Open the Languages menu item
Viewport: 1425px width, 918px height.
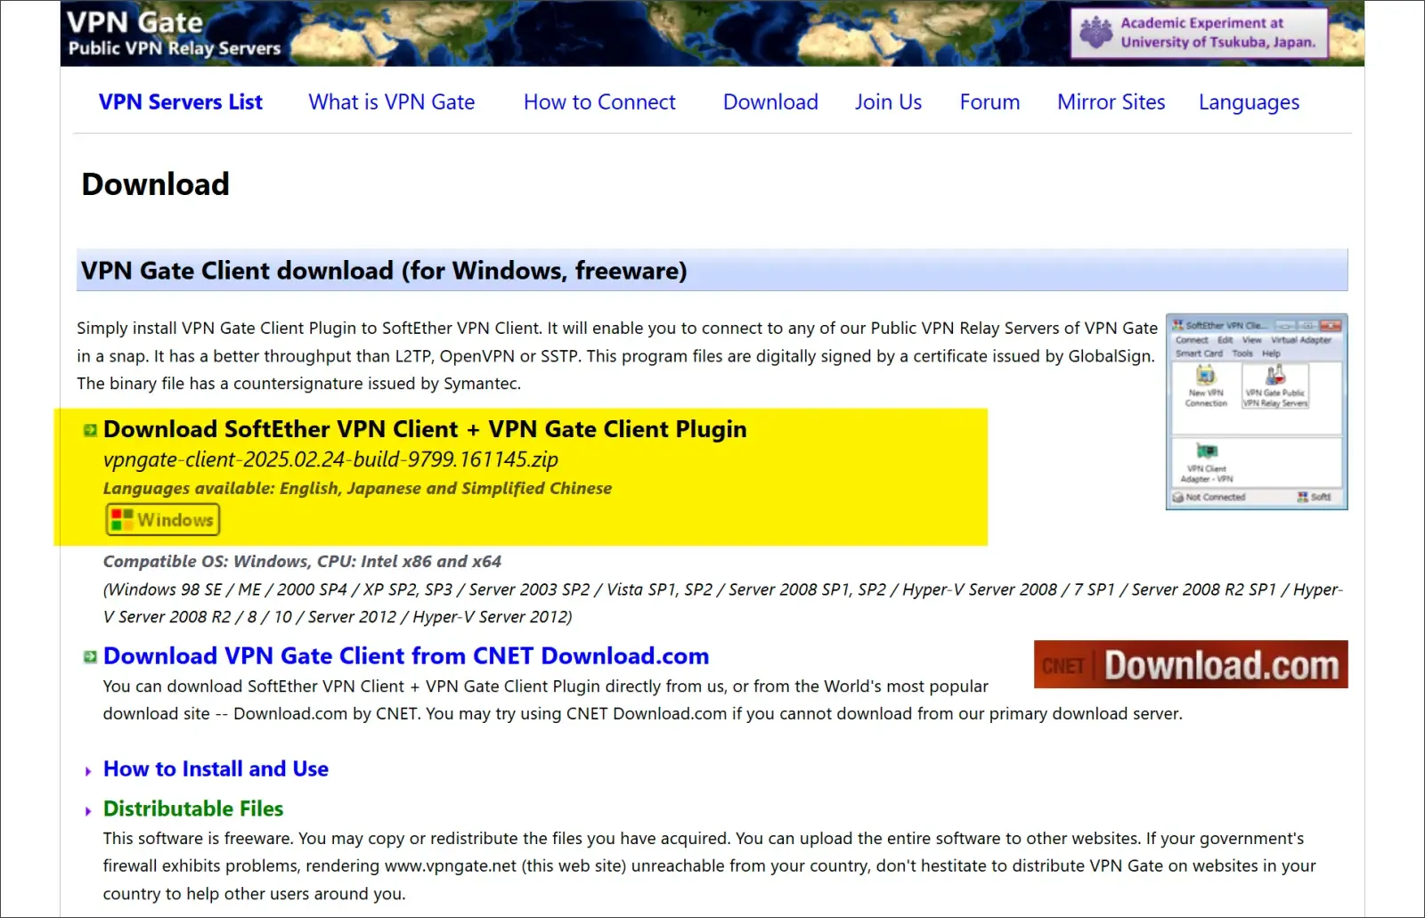click(x=1249, y=103)
